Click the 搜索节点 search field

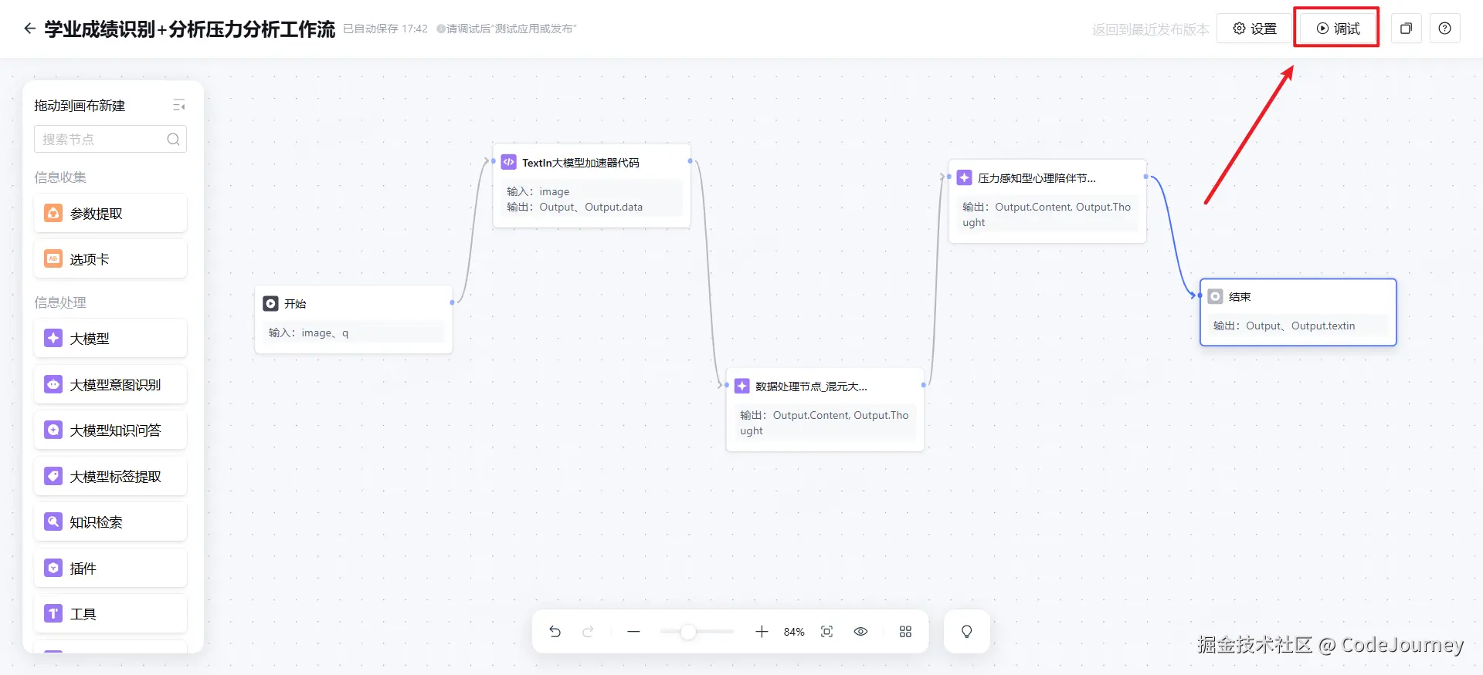pos(104,139)
